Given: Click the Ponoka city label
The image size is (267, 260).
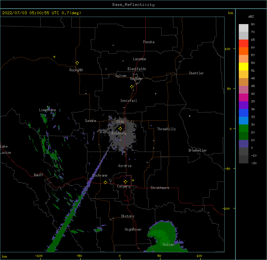Looking at the screenshot, I should point(149,42).
